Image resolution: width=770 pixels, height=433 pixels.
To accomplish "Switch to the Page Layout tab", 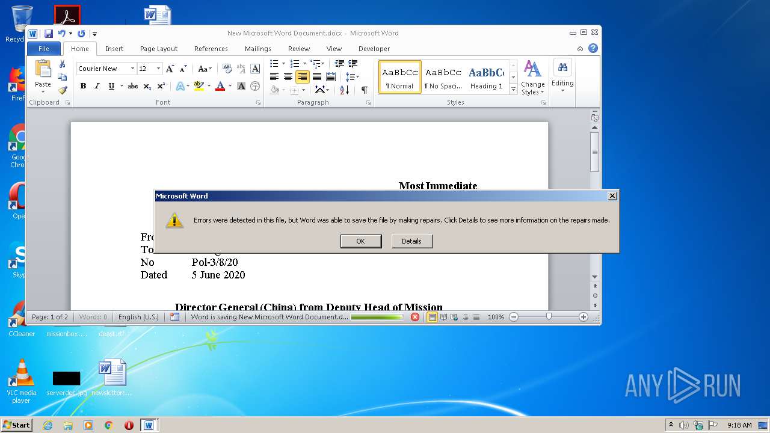I will (x=159, y=49).
